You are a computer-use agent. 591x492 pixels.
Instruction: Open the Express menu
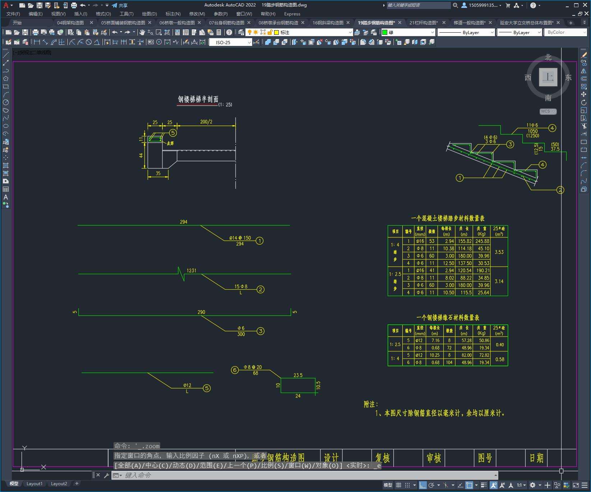click(x=292, y=14)
